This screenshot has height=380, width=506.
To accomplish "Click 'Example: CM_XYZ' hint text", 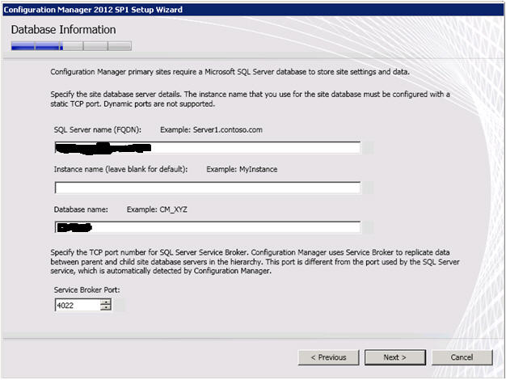I will [x=157, y=209].
